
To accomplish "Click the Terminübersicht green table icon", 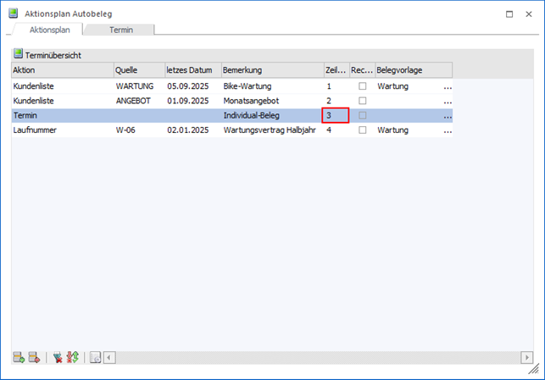I will (18, 54).
